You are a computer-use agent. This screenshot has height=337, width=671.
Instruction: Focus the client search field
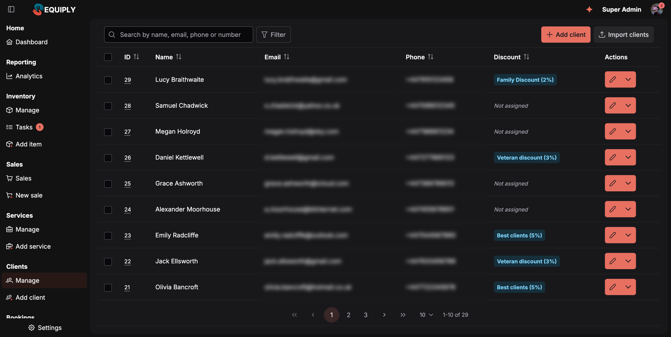click(179, 34)
